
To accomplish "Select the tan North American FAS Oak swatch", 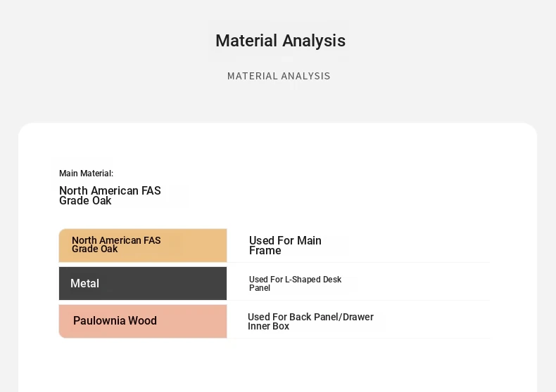I will pos(143,245).
